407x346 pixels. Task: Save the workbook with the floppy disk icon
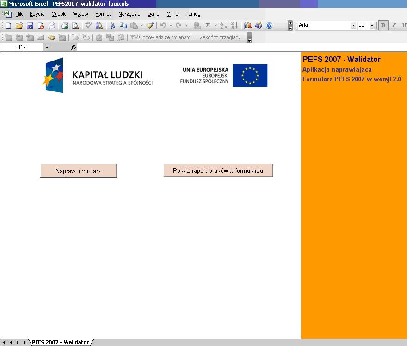(x=30, y=25)
